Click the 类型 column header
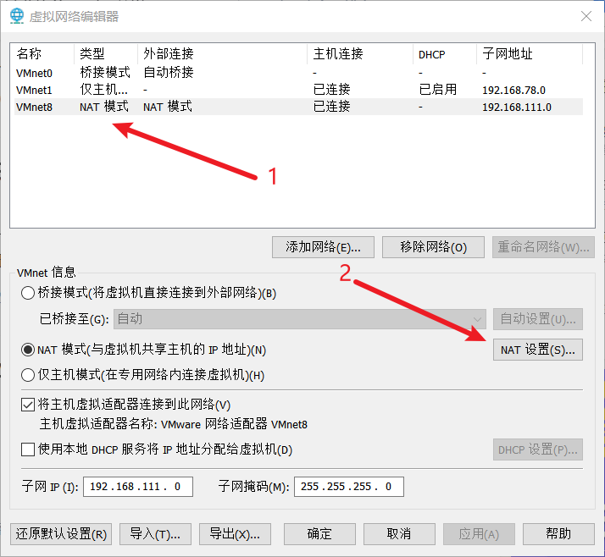Viewport: 605px width, 557px height. click(106, 53)
